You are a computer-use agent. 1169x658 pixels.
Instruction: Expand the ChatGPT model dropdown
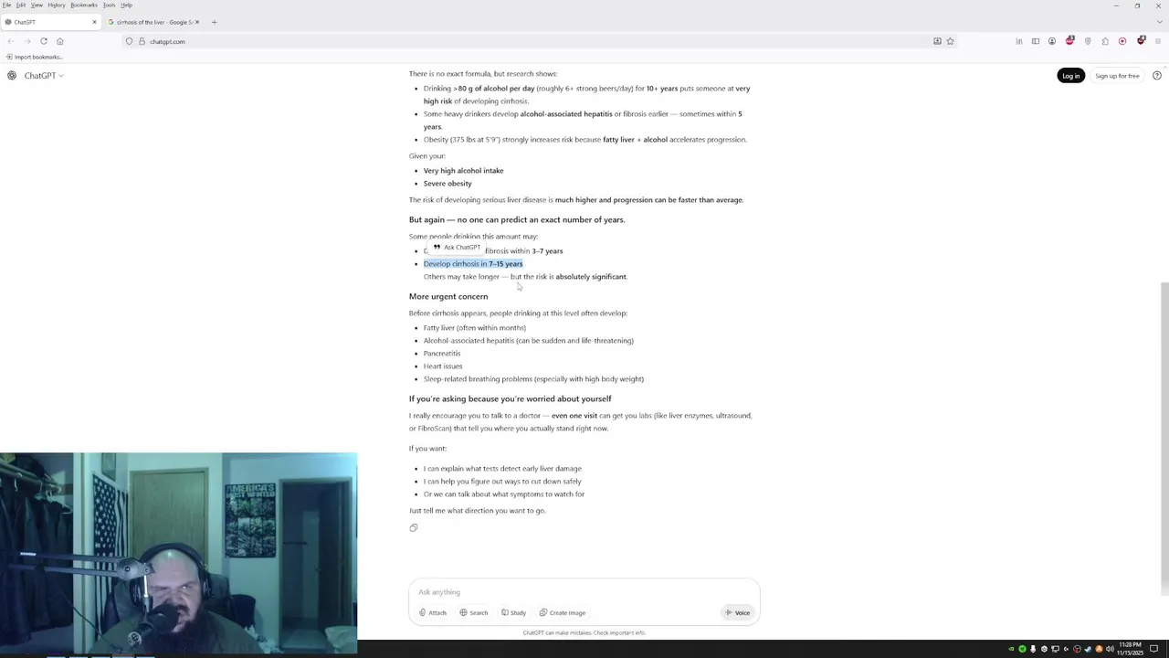tap(44, 75)
